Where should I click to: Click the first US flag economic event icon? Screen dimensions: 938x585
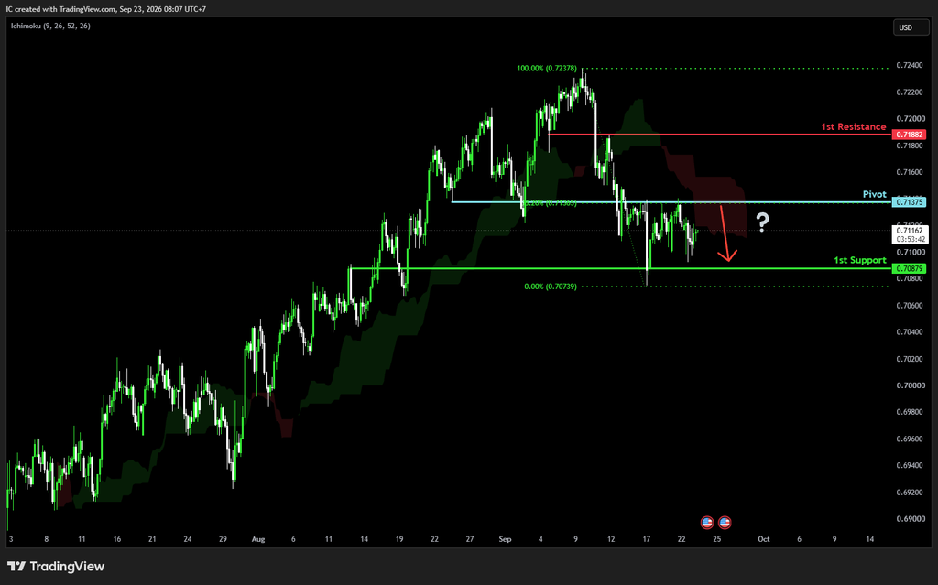[x=707, y=522]
